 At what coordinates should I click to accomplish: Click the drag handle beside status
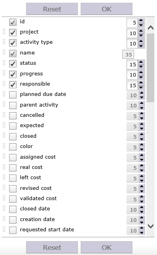4,63
